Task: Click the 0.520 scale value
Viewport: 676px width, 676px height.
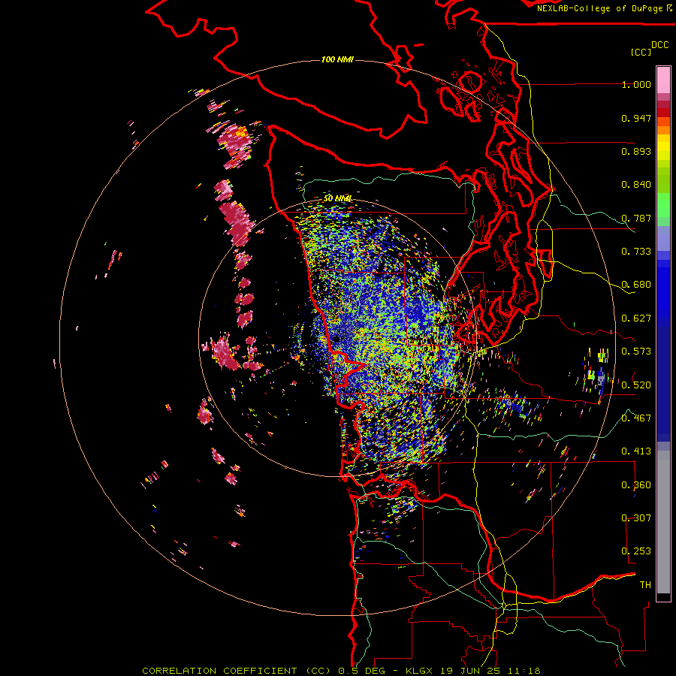Action: (636, 385)
